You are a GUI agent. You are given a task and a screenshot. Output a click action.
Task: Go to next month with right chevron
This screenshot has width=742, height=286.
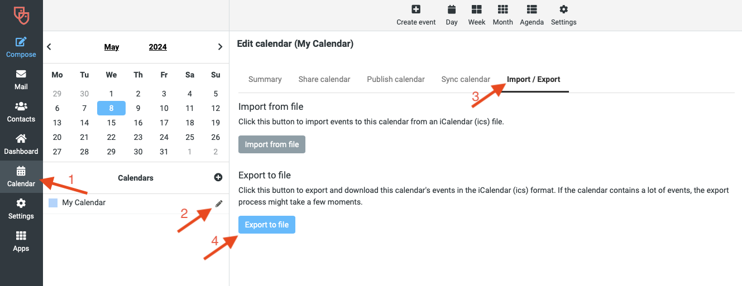(220, 47)
